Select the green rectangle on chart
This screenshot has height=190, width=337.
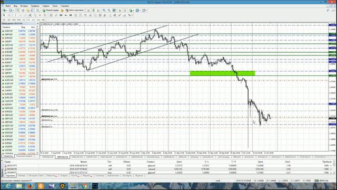(x=222, y=73)
